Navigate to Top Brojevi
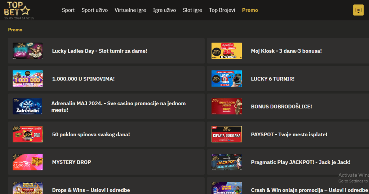 tap(222, 10)
